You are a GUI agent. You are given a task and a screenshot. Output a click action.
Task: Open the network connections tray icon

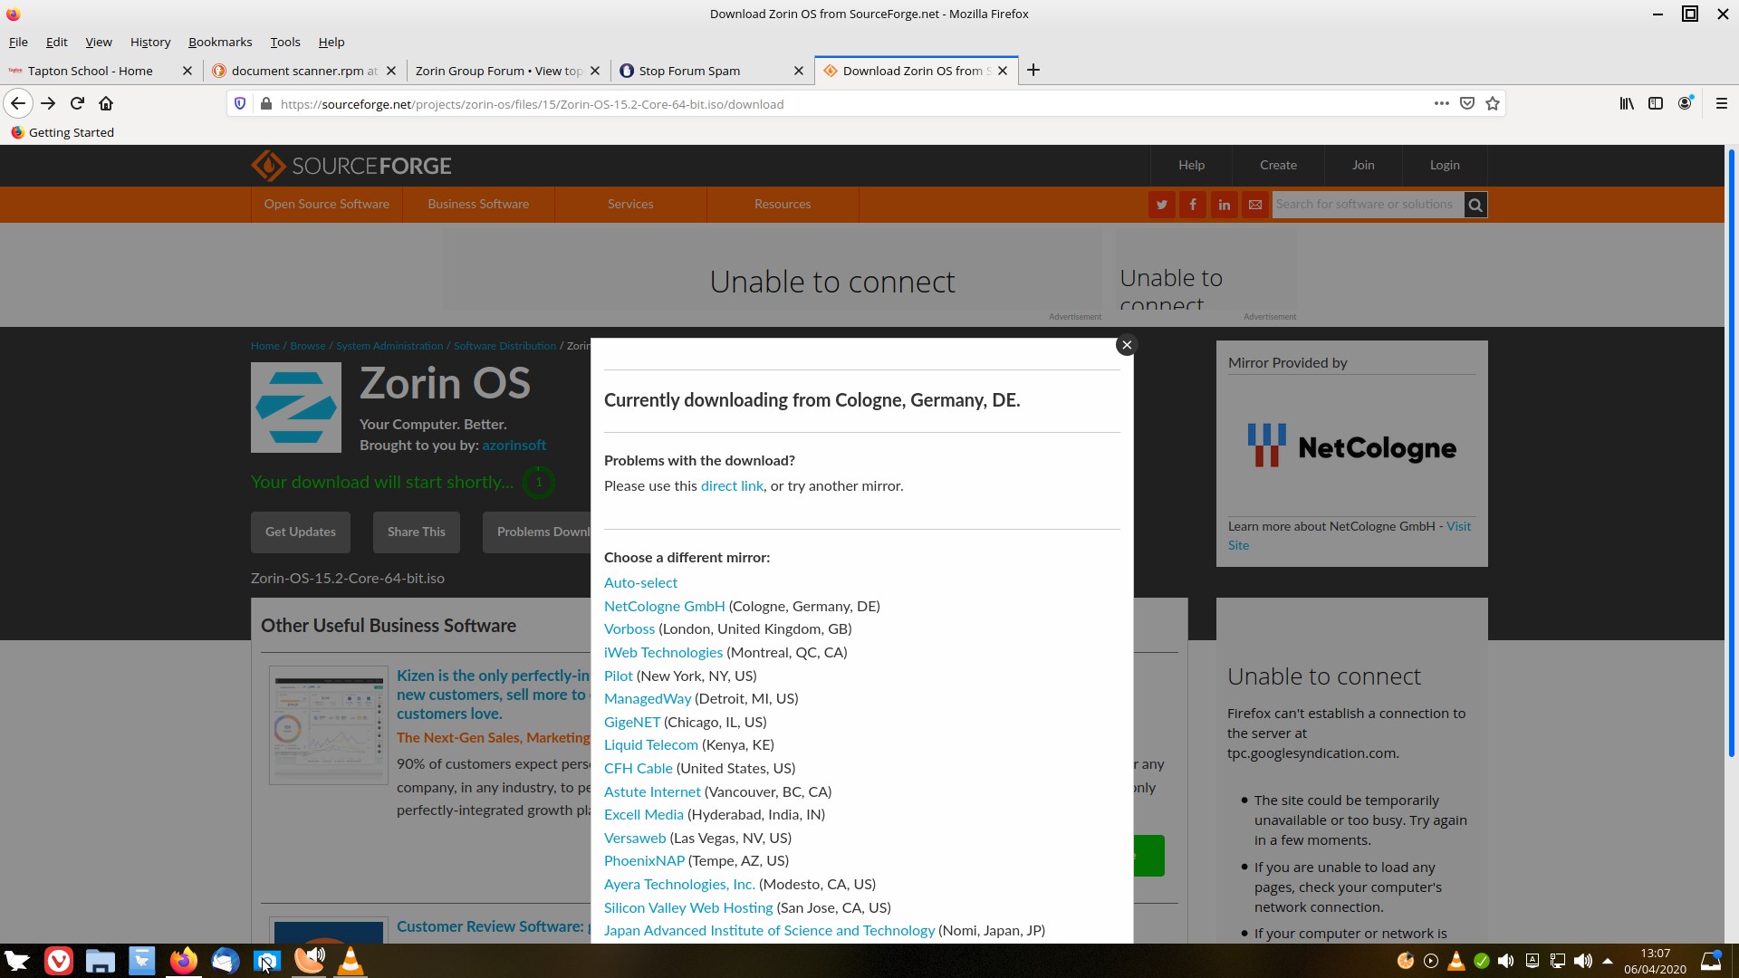pos(1558,962)
